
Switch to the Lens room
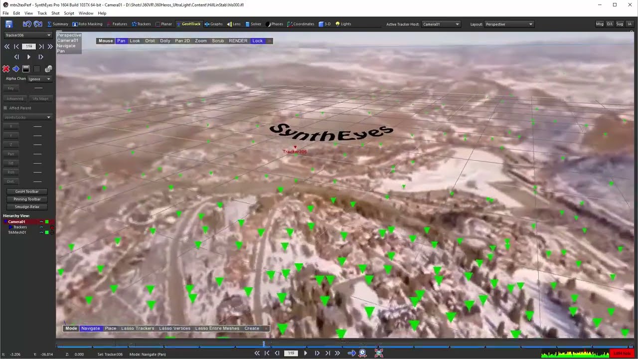click(x=234, y=24)
